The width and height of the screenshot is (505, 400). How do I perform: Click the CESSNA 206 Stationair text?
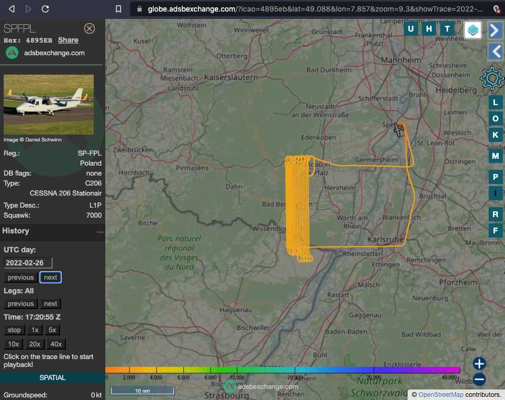pyautogui.click(x=66, y=193)
